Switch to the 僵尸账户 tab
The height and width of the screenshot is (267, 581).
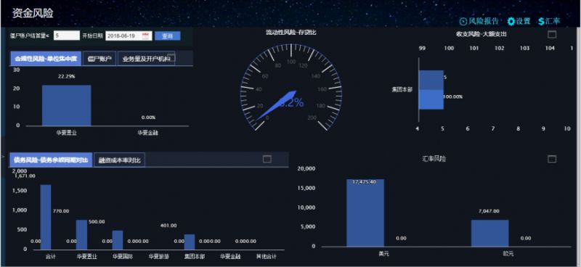[x=99, y=59]
